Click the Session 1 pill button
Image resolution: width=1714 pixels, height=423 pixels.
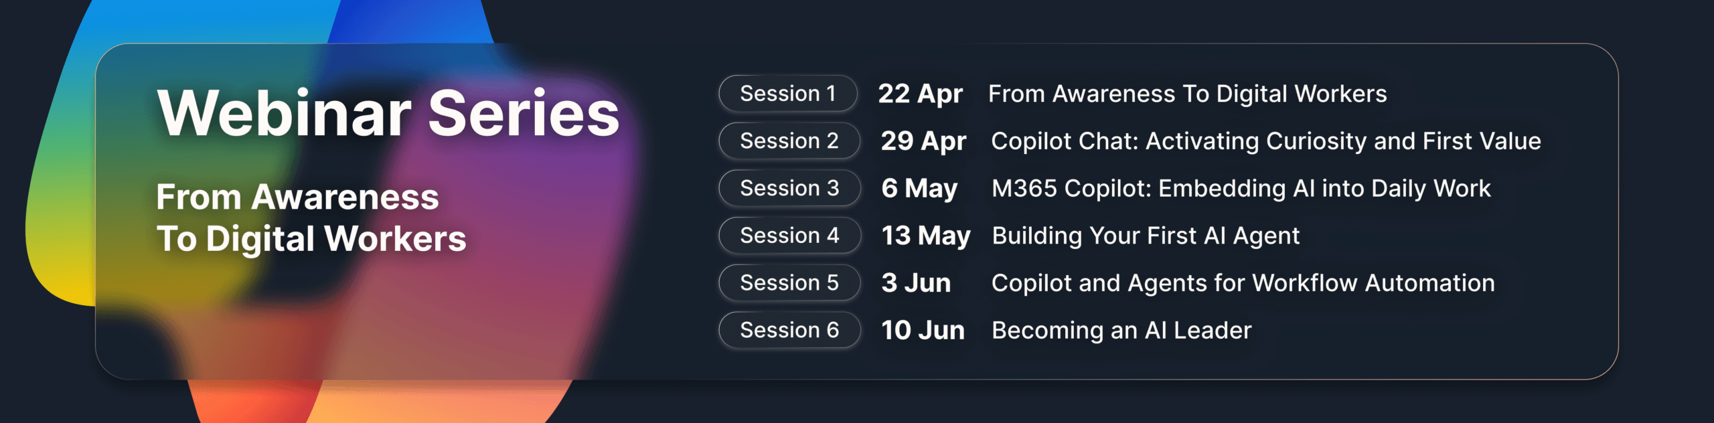click(787, 94)
